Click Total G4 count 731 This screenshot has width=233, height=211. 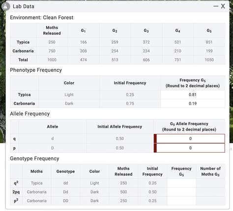pyautogui.click(x=177, y=60)
